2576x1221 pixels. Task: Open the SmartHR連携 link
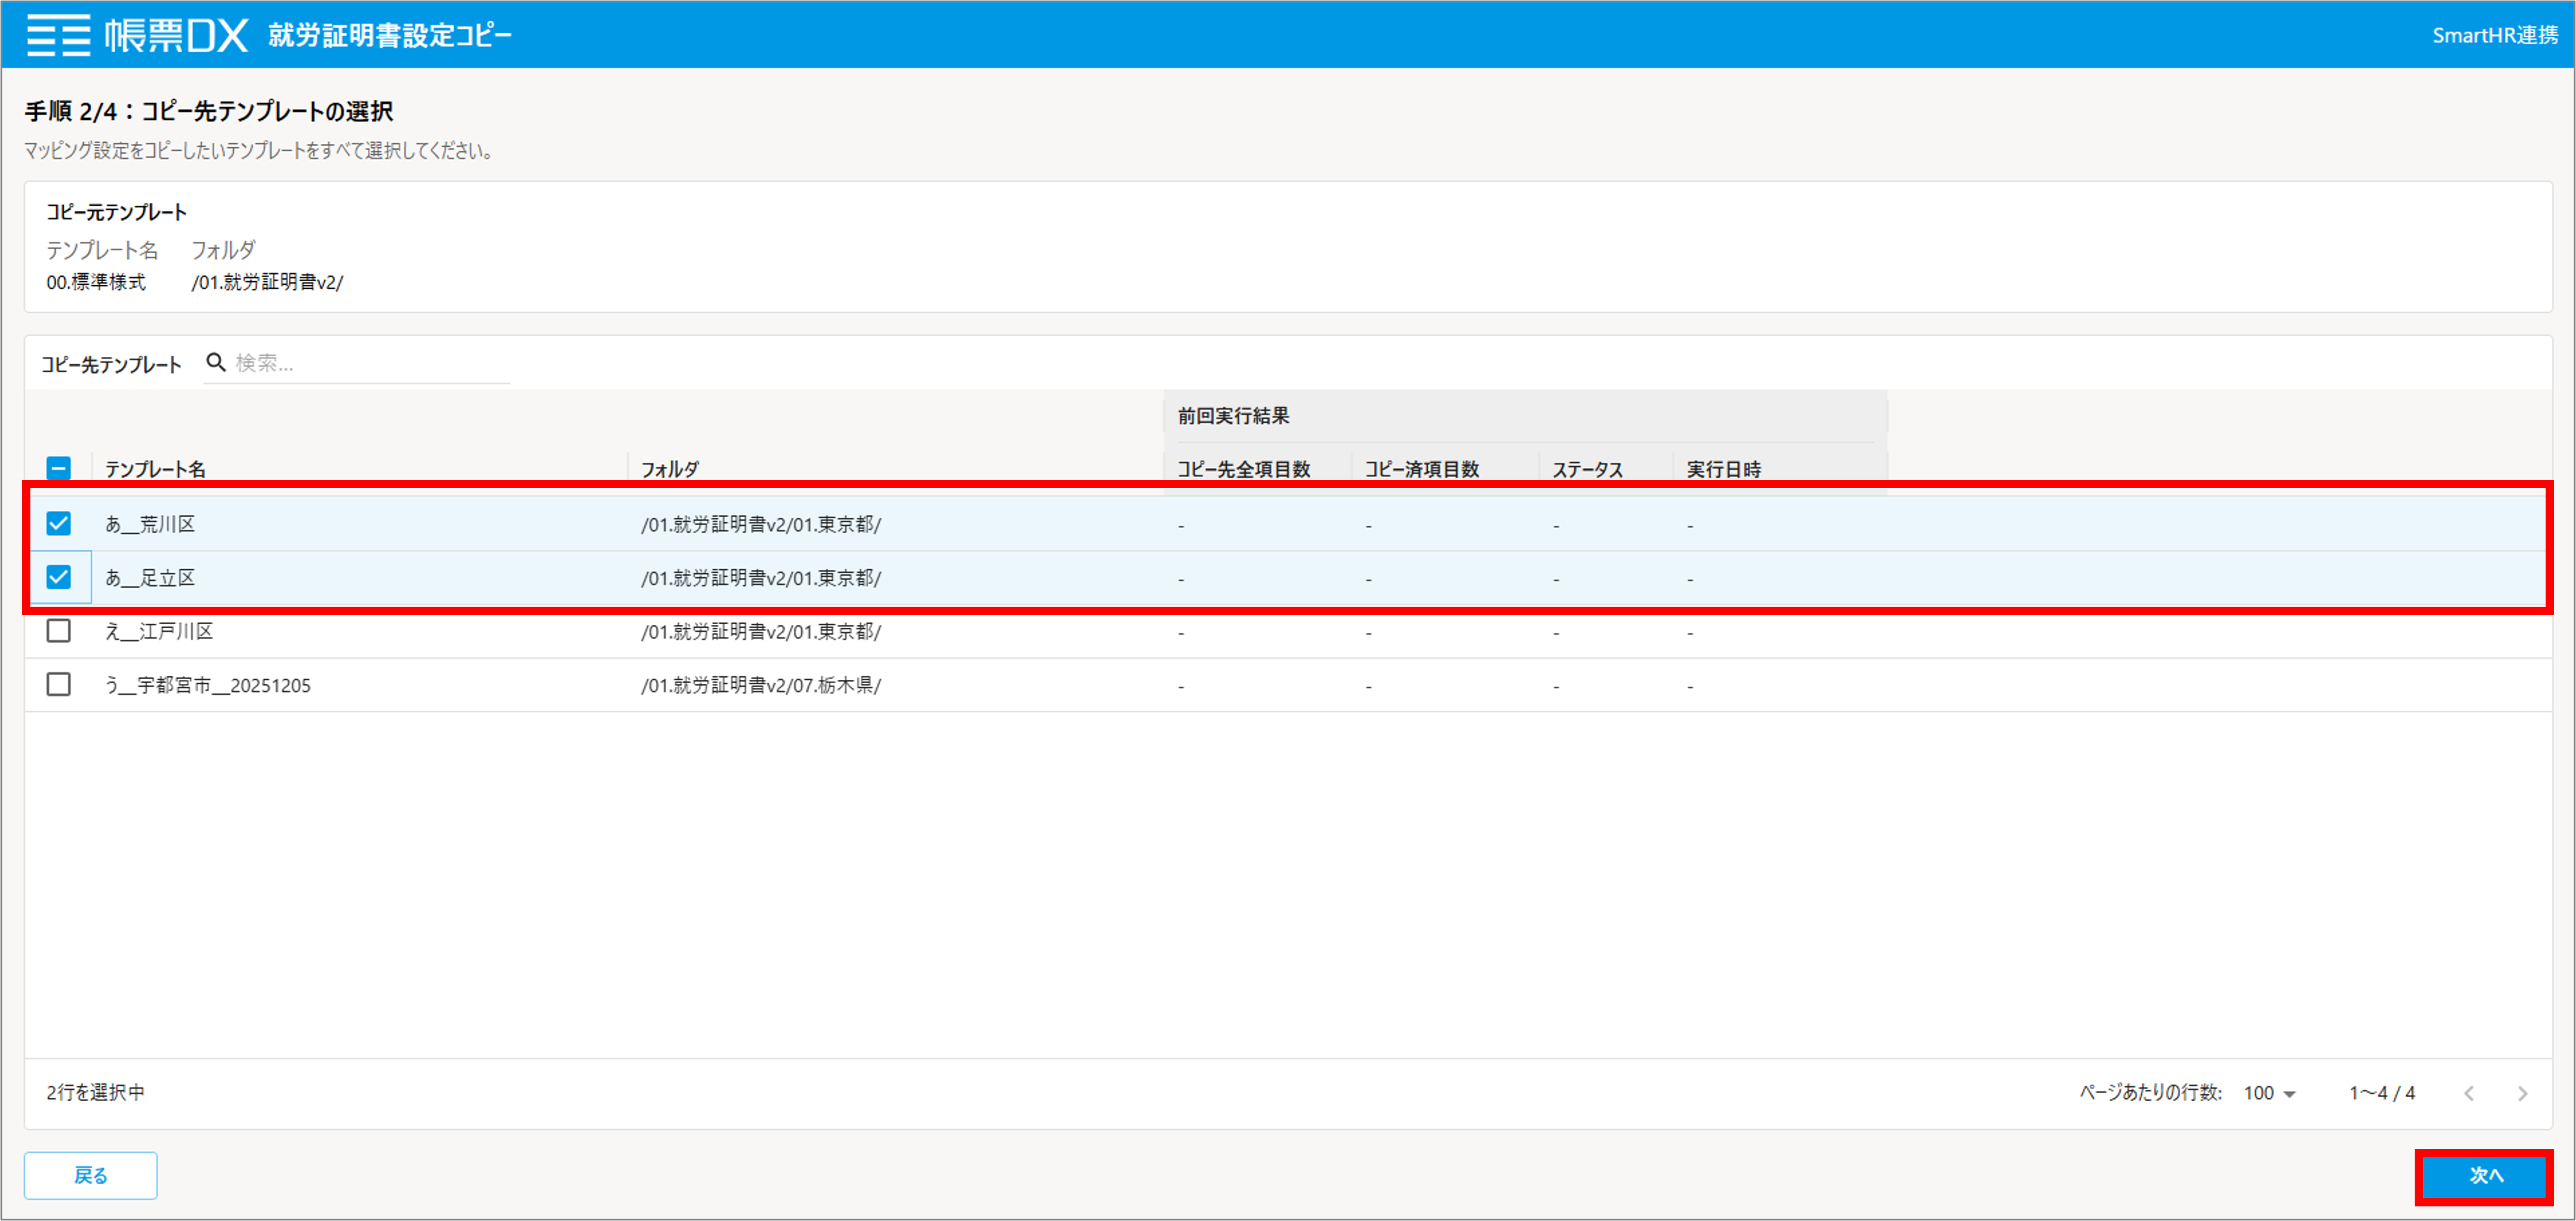coord(2494,35)
